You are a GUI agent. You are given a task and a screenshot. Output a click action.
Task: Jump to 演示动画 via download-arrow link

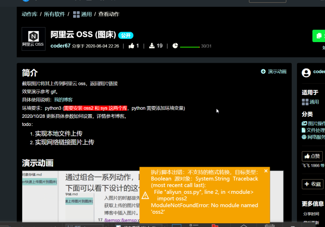pyautogui.click(x=273, y=72)
